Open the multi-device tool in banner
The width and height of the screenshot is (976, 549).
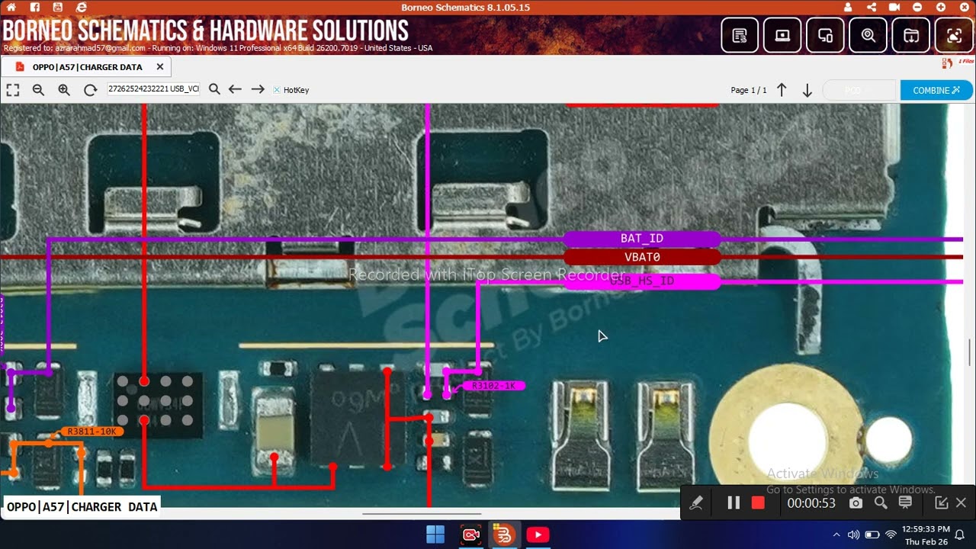click(825, 35)
